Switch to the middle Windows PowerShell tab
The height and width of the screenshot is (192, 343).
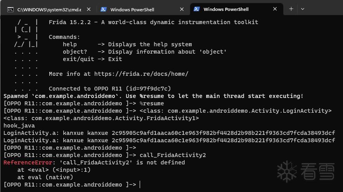132,9
